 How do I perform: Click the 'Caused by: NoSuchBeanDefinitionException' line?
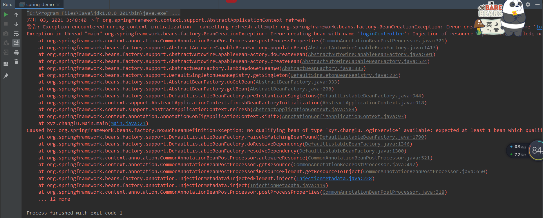pyautogui.click(x=284, y=130)
